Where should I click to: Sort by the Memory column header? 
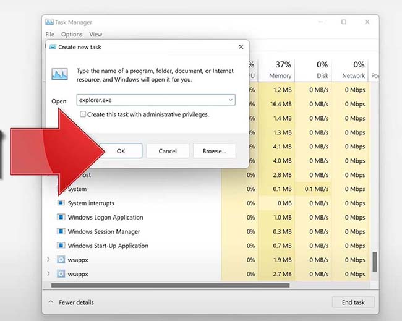click(276, 70)
